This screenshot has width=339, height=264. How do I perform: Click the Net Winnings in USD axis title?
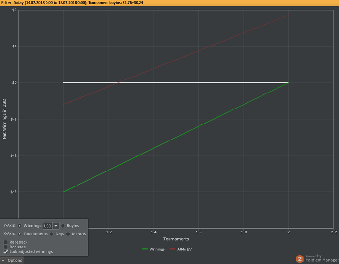pos(4,119)
